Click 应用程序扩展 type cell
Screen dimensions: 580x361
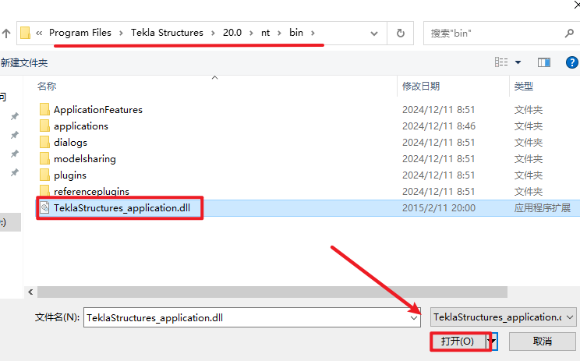coord(543,208)
